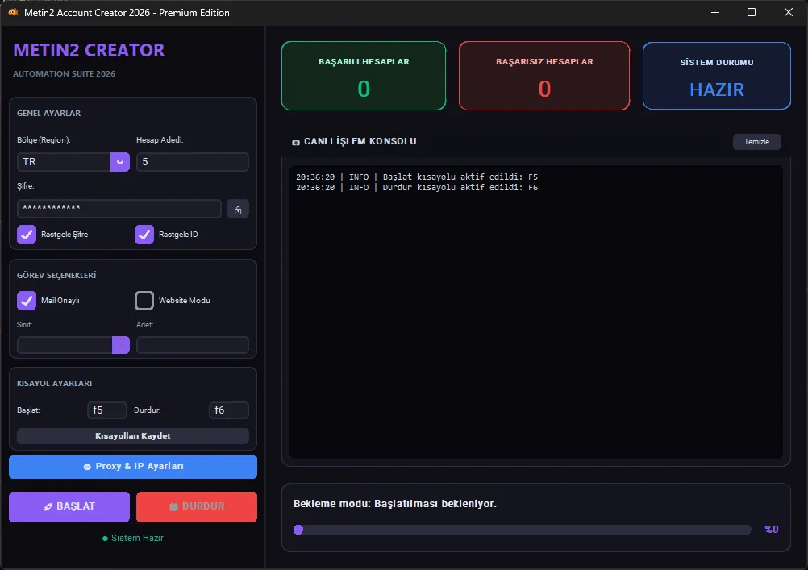
Task: Open Proxy & IP Ayarları
Action: coord(133,467)
